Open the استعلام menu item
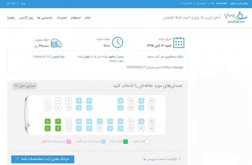The height and width of the screenshot is (165, 252). [76, 18]
